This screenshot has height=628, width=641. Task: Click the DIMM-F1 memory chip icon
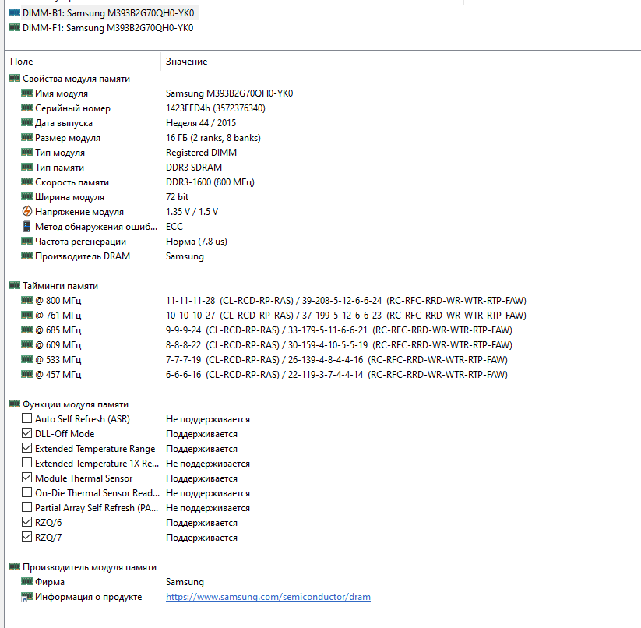(14, 27)
